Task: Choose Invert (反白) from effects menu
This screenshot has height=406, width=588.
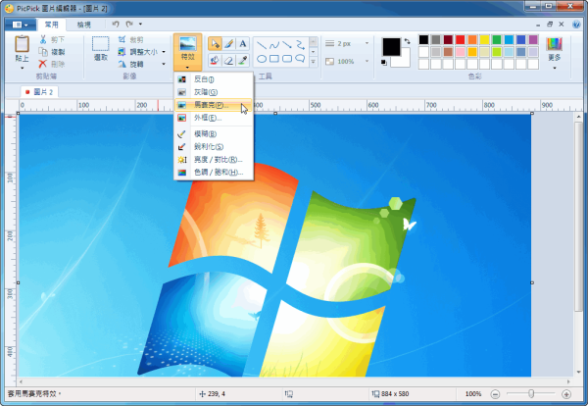Action: pos(214,79)
